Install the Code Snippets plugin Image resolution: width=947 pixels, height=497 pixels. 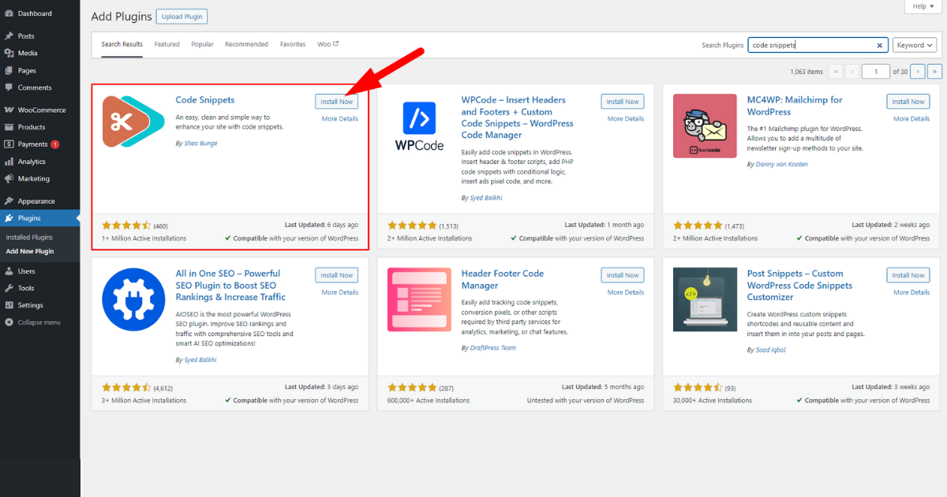tap(337, 102)
